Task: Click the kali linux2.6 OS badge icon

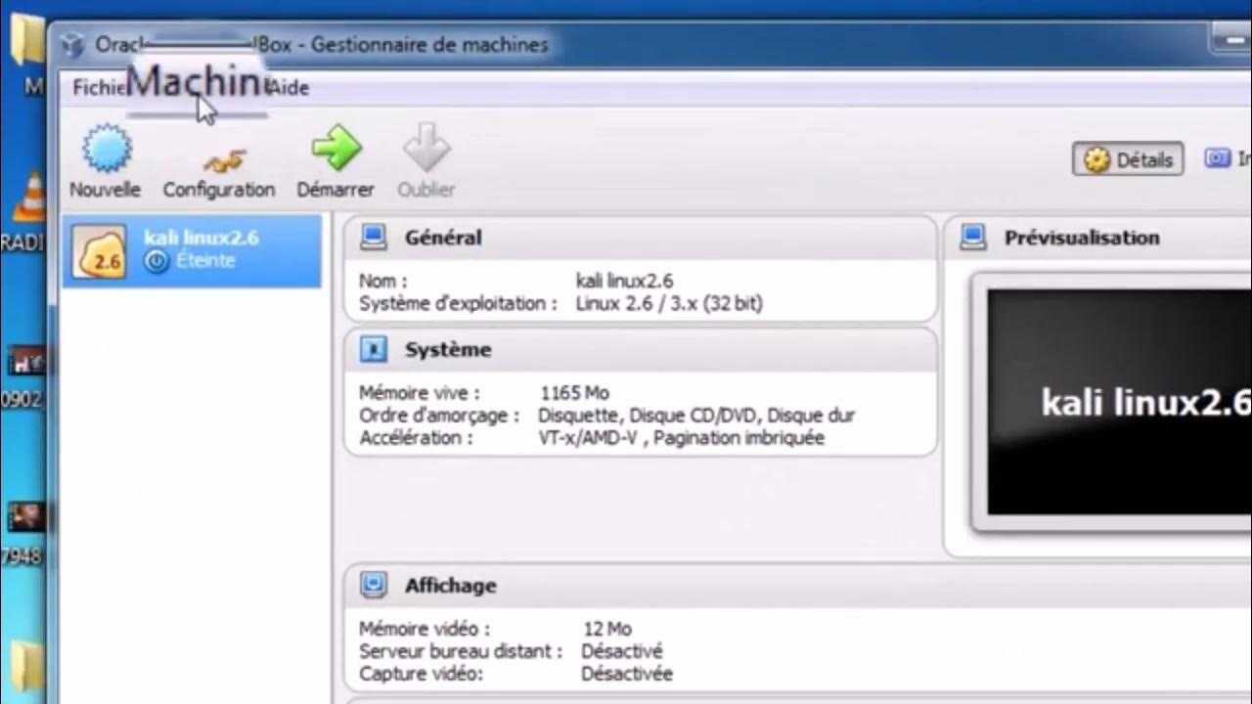Action: coord(99,251)
